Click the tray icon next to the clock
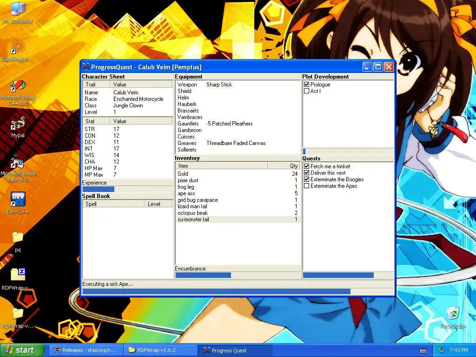Image resolution: width=476 pixels, height=357 pixels. (441, 350)
